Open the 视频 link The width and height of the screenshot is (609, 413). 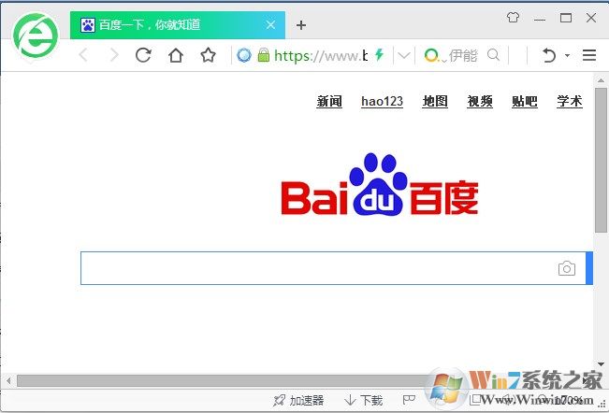(x=480, y=102)
